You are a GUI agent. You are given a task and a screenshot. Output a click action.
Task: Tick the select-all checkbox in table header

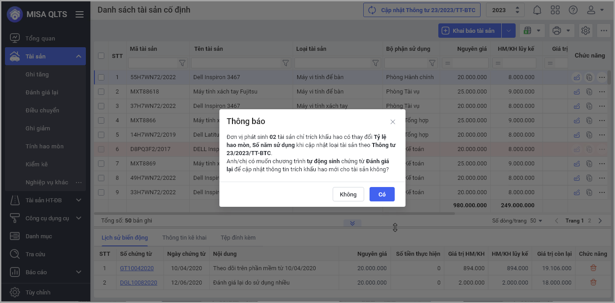click(x=101, y=56)
